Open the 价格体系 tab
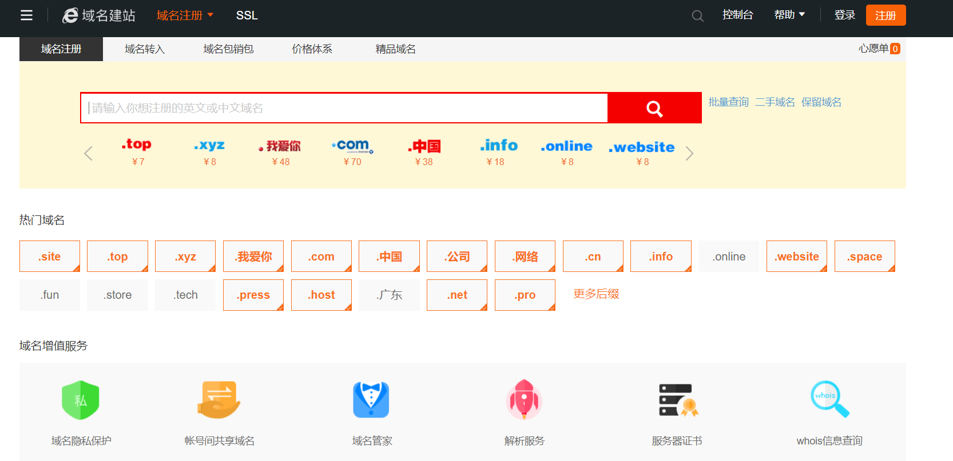 click(312, 49)
